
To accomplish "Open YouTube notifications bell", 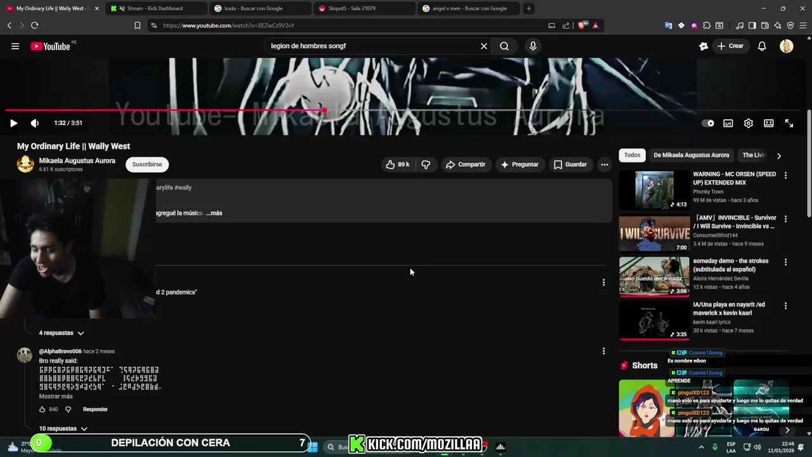I will click(762, 46).
